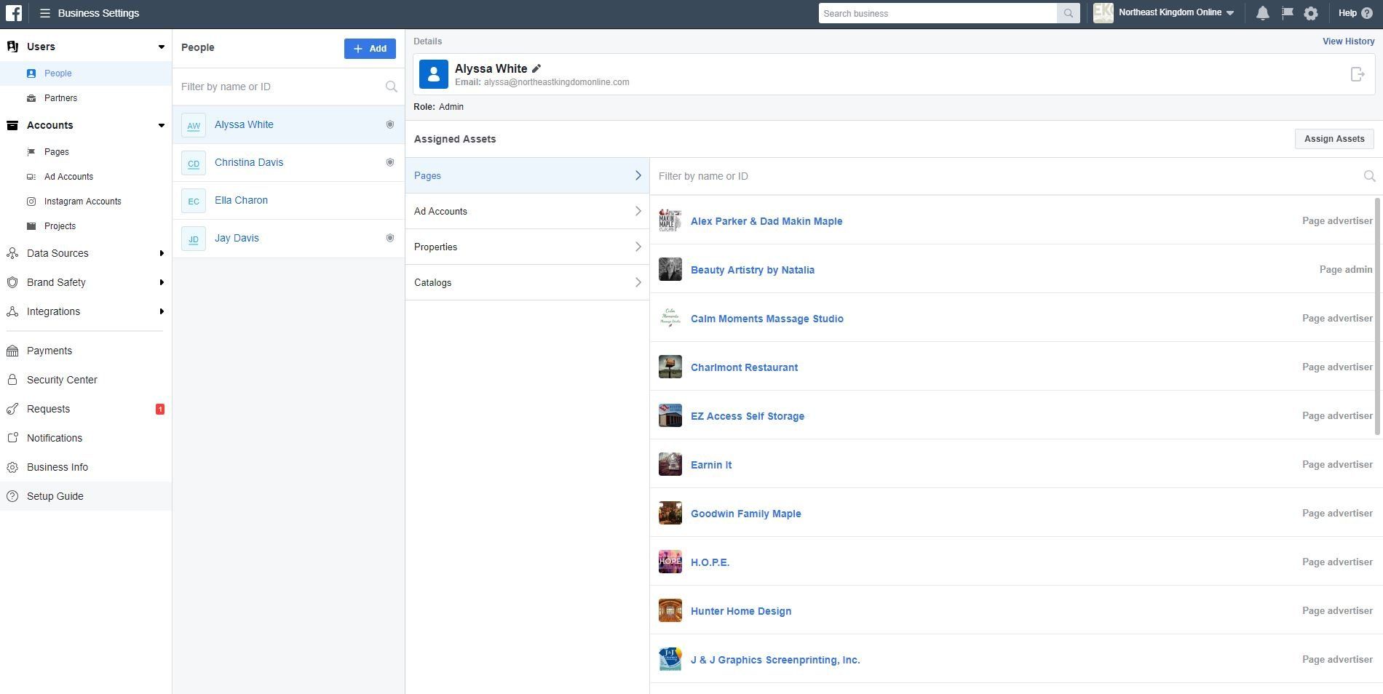Click the Northeast Kingdom Online business logo
1383x694 pixels.
[1103, 13]
